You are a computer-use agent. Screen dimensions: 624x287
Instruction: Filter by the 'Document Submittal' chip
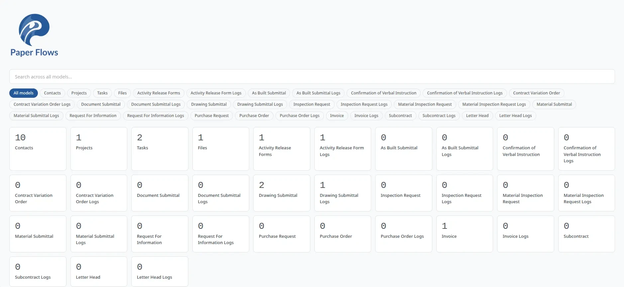point(101,104)
